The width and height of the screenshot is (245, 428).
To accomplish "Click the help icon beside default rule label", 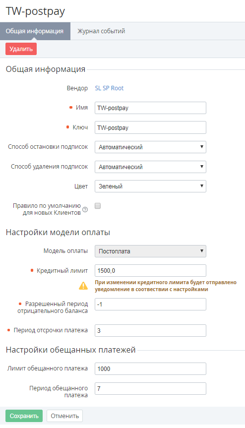I will click(x=85, y=210).
